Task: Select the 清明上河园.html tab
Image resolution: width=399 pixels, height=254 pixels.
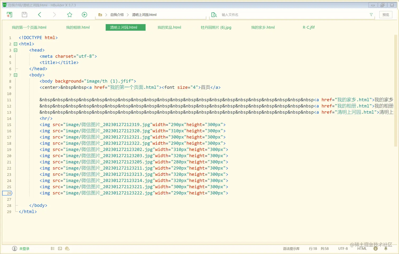Action: click(126, 27)
